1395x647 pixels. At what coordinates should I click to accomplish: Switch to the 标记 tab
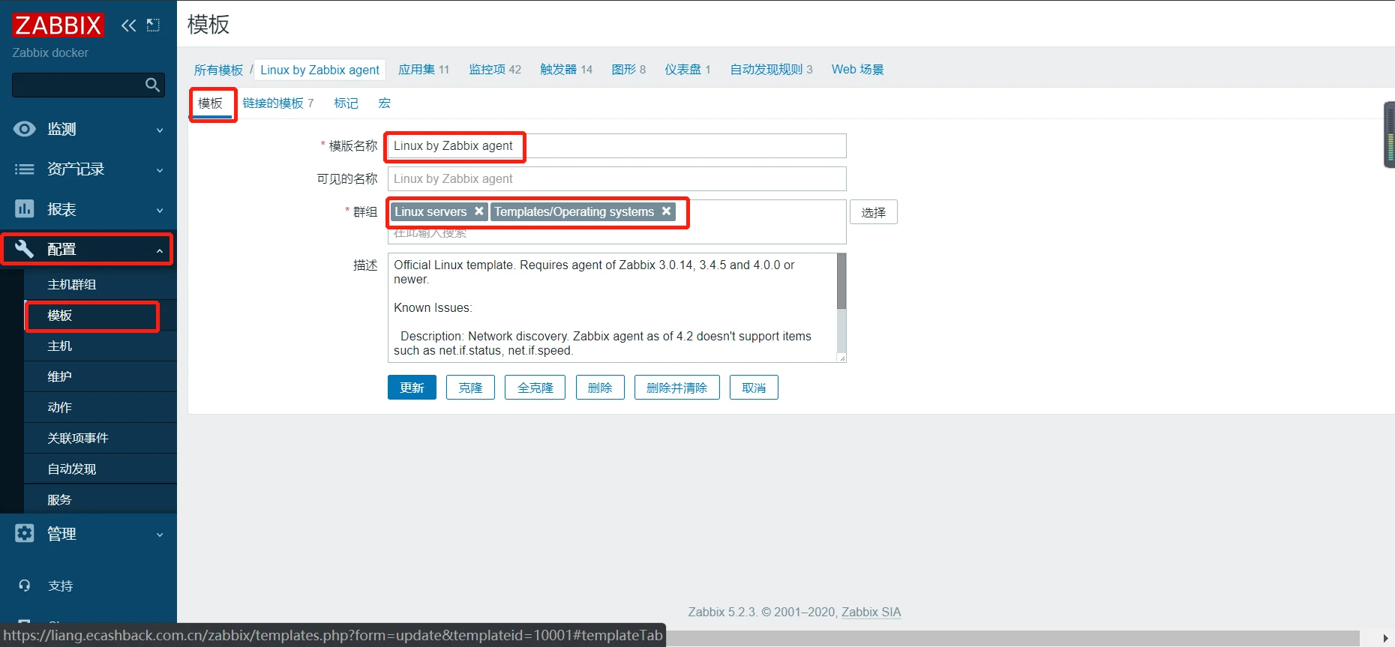346,103
